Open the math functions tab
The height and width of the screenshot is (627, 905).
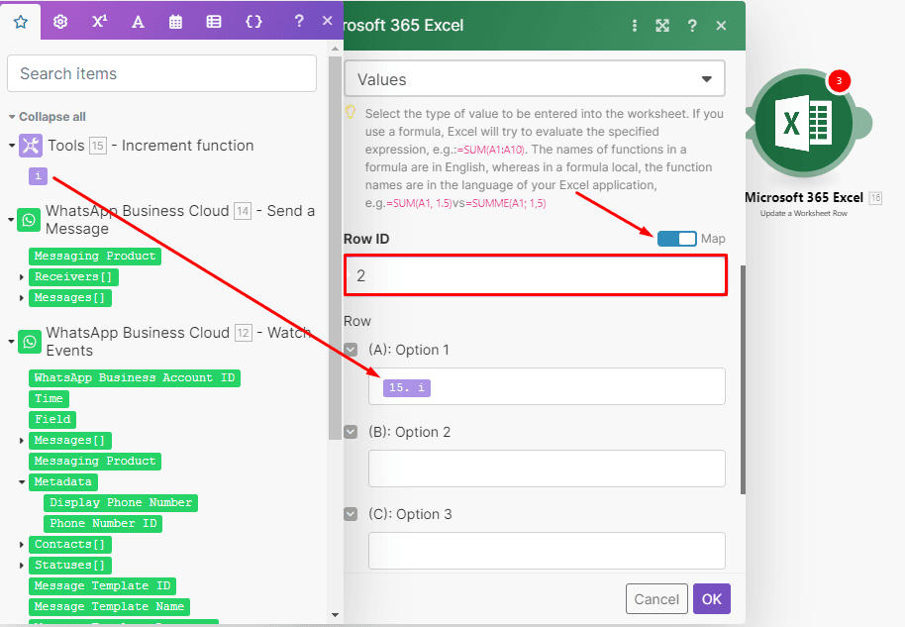pyautogui.click(x=99, y=21)
